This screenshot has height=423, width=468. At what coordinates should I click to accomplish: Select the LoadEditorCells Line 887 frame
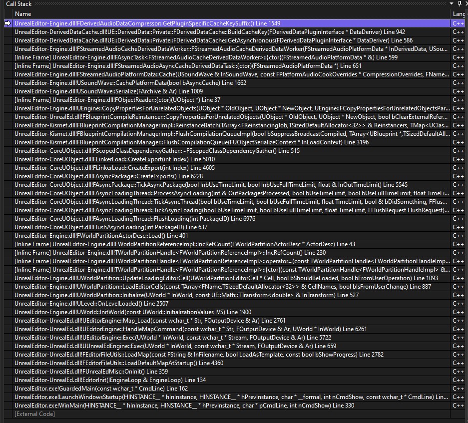(231, 287)
